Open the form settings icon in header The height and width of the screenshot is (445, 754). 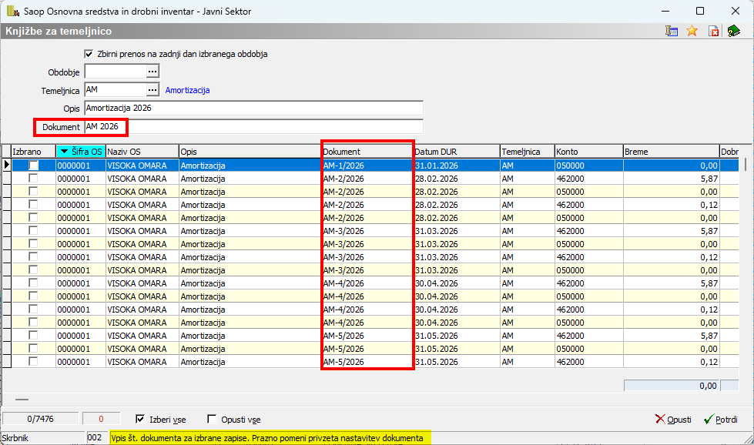point(672,31)
